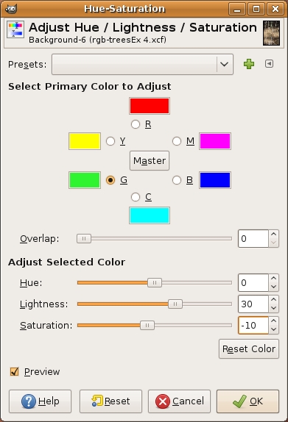Click the image preview thumbnail in header

click(271, 33)
